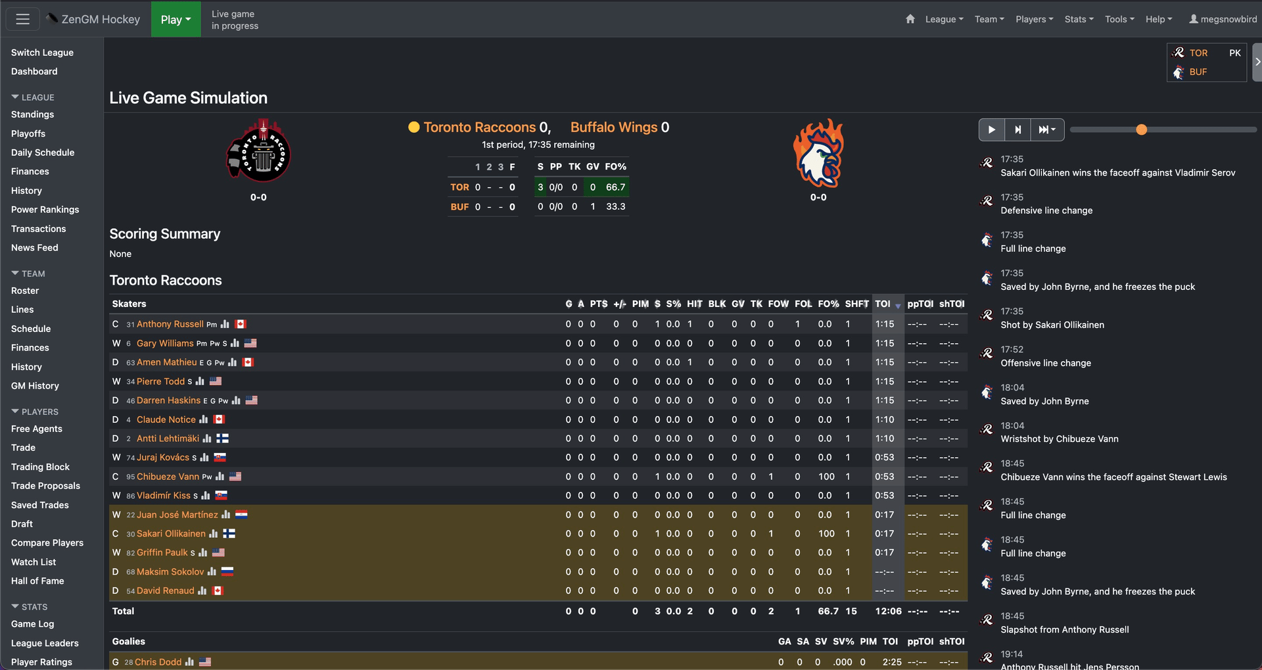The height and width of the screenshot is (670, 1262).
Task: Click the Toronto Raccoons team logo
Action: pos(258,151)
